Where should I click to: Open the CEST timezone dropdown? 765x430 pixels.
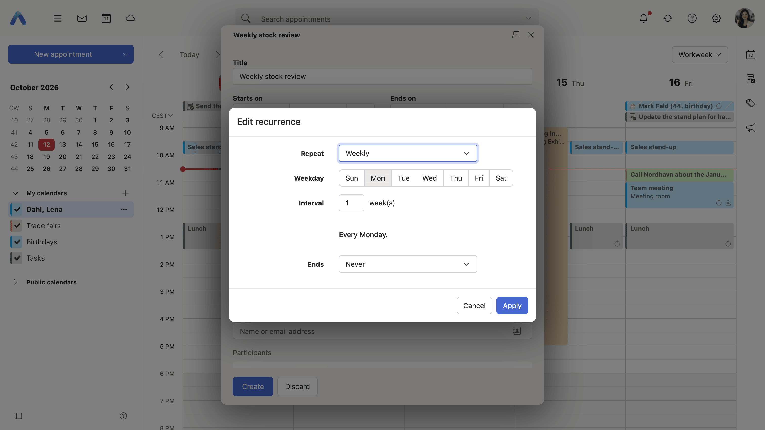click(162, 116)
